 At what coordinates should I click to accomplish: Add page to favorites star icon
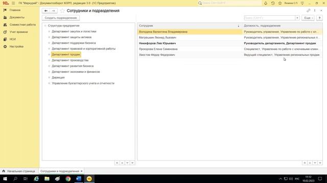(x=62, y=11)
